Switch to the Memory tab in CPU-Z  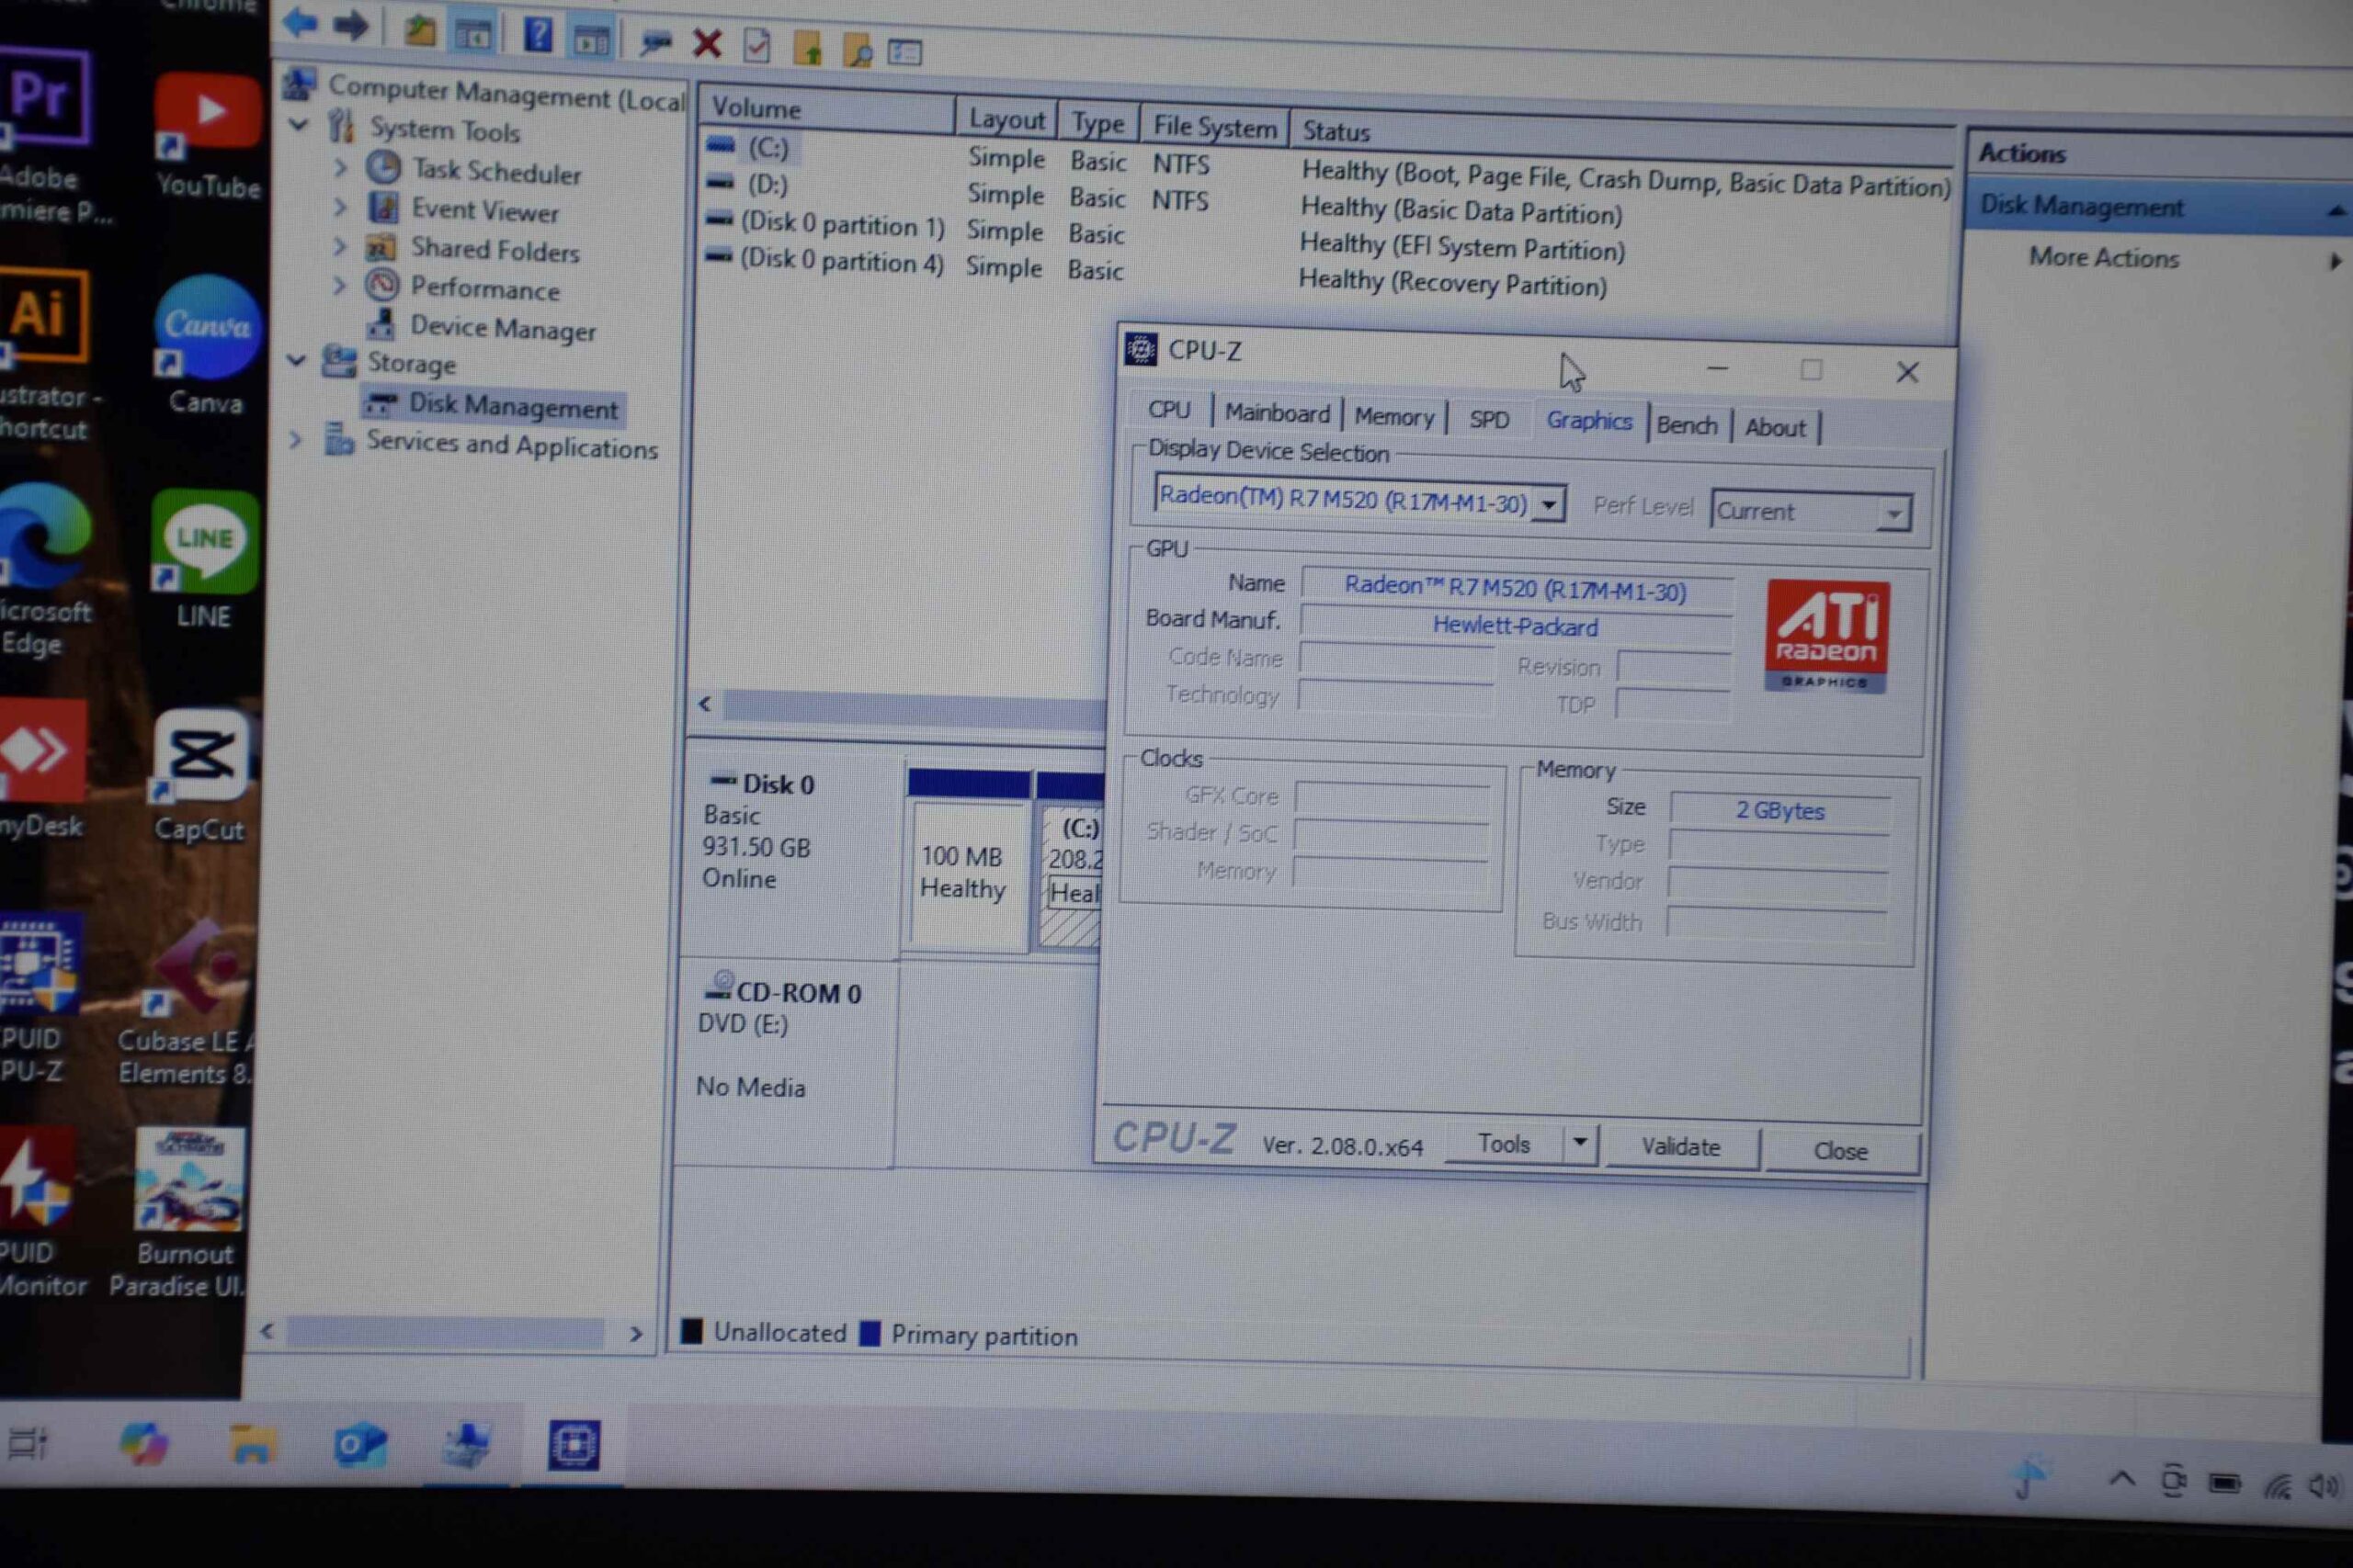point(1393,416)
